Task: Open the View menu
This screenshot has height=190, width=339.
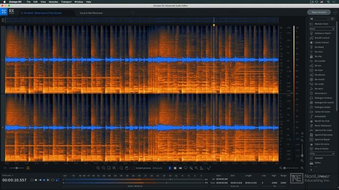Action: [43, 2]
